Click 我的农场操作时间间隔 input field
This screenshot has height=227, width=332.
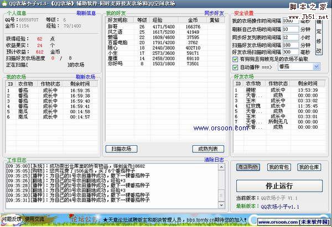click(x=290, y=21)
